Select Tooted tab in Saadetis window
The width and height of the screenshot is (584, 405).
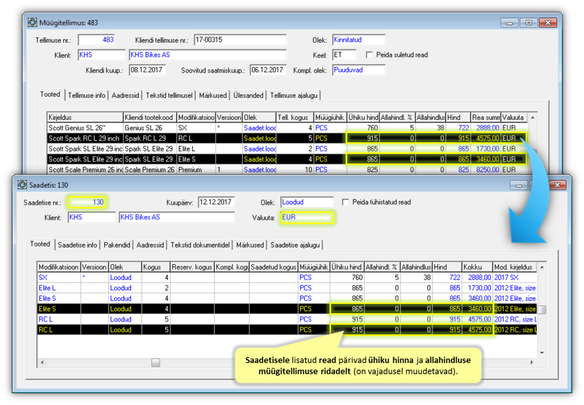point(40,244)
